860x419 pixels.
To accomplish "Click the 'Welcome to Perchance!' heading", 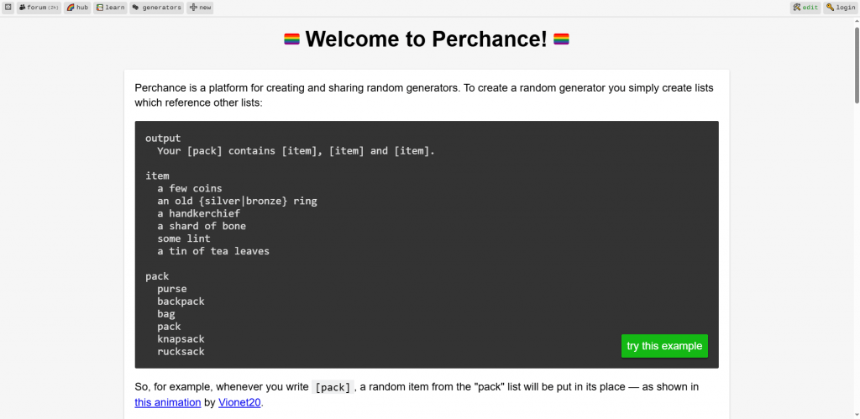I will (426, 39).
